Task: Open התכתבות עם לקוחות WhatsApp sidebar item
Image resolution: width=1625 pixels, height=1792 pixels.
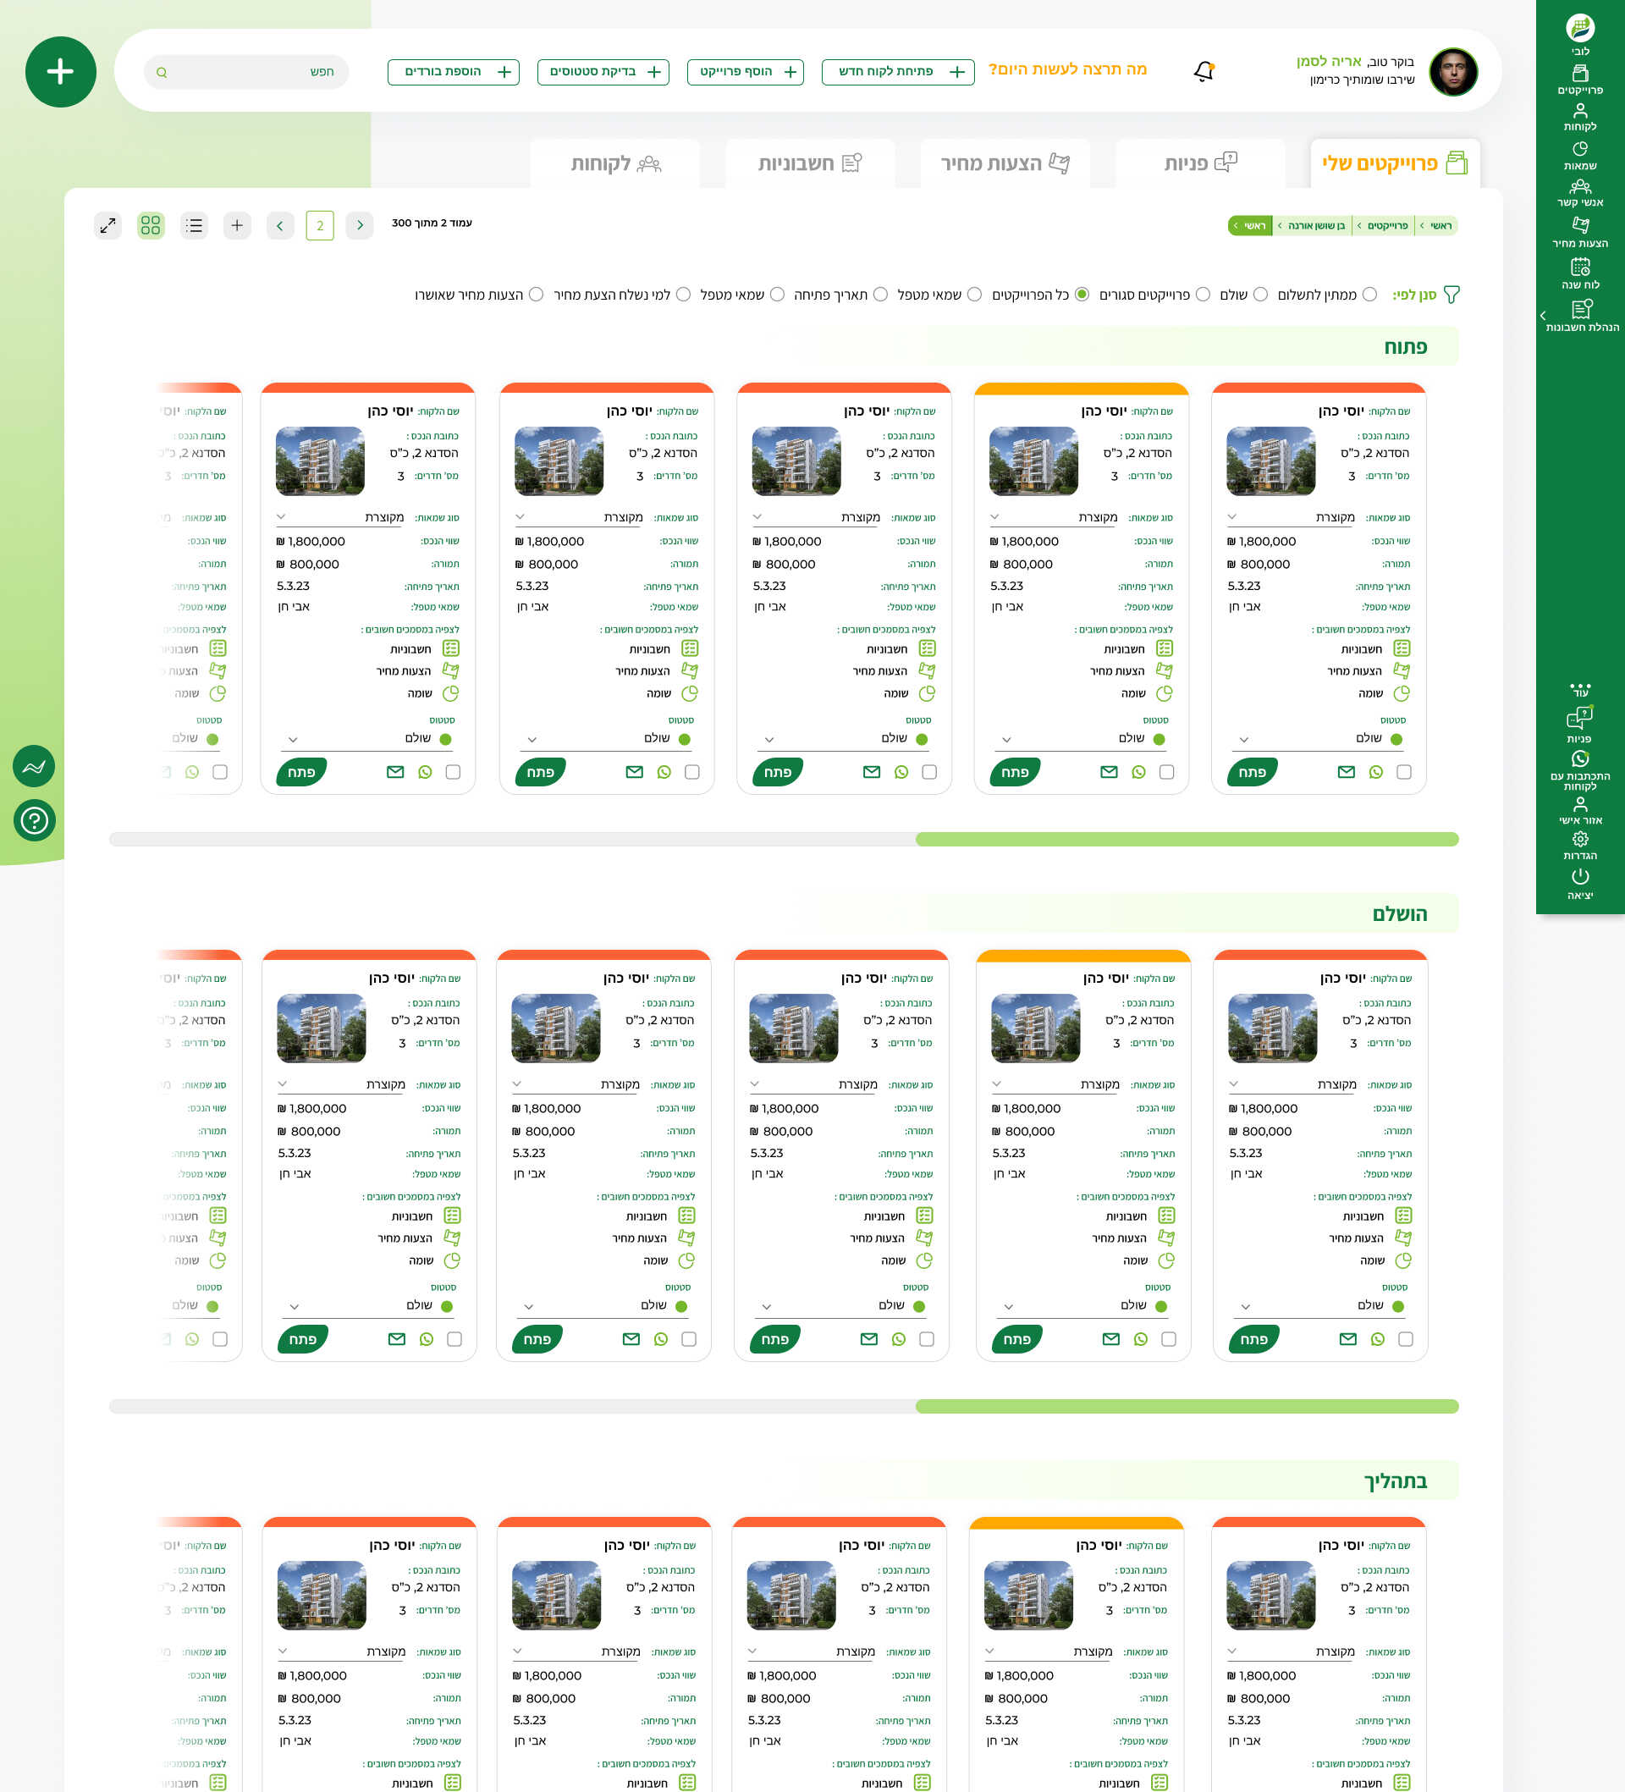Action: 1579,769
